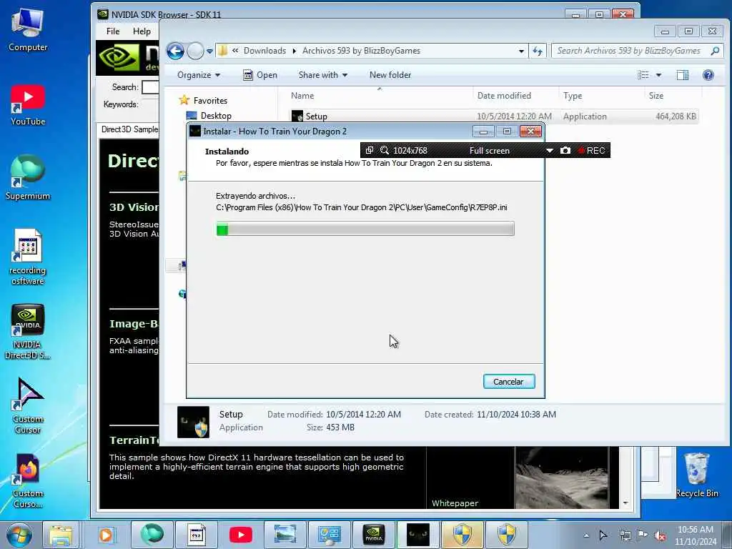The width and height of the screenshot is (732, 549).
Task: Open the Explorer recent locations dropdown arrow
Action: pyautogui.click(x=209, y=51)
